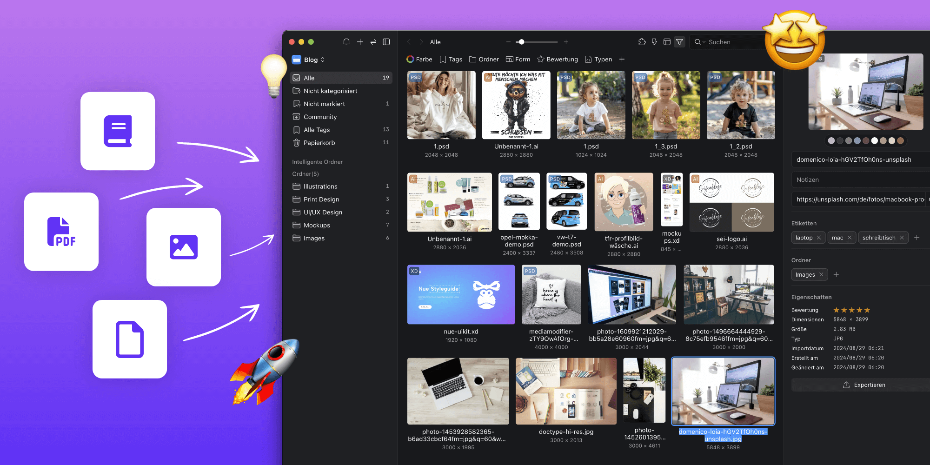Viewport: 930px width, 465px height.
Task: Set rating with the first star
Action: point(837,310)
